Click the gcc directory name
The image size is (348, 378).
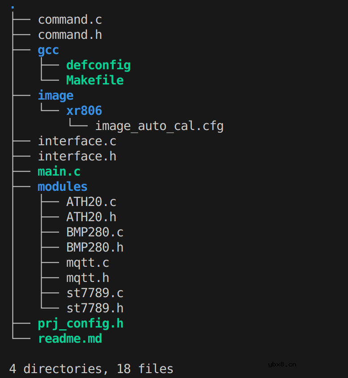pos(48,50)
